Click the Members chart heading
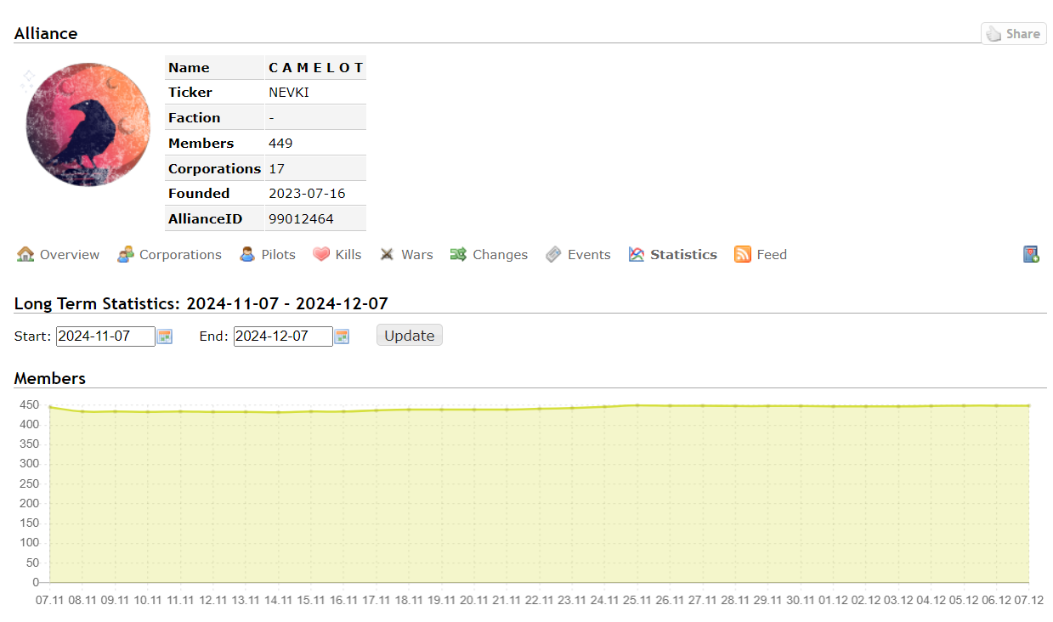 [50, 378]
